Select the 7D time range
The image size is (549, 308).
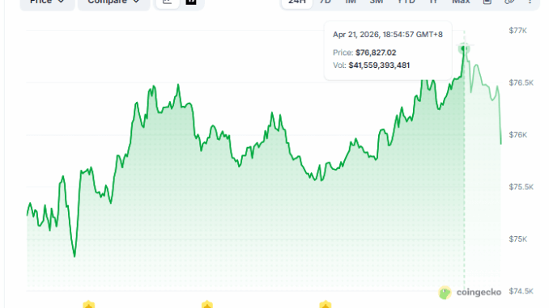326,2
